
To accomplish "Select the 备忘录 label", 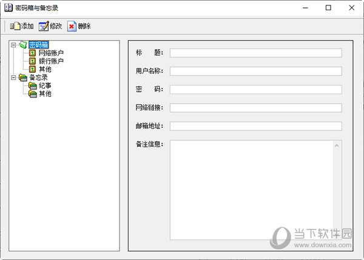I will point(39,78).
